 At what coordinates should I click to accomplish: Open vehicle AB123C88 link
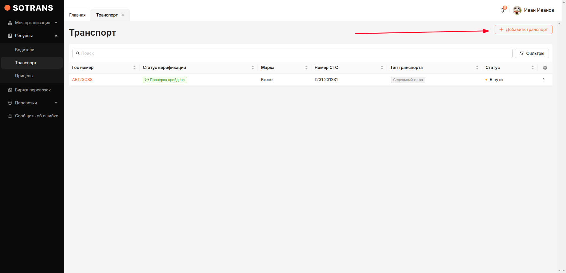tap(82, 80)
